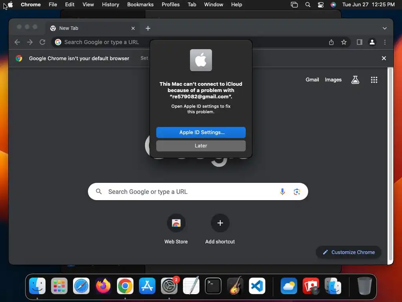
Task: Open Control Center
Action: (320, 5)
